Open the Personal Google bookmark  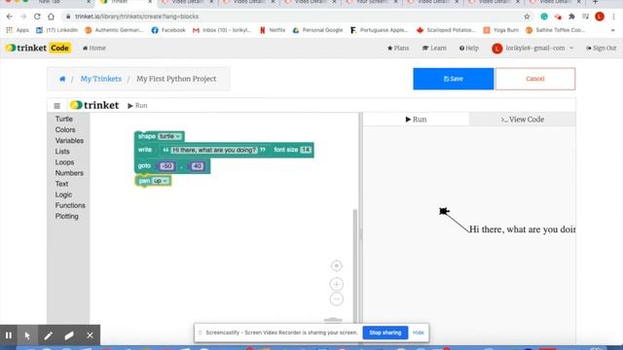[x=317, y=30]
